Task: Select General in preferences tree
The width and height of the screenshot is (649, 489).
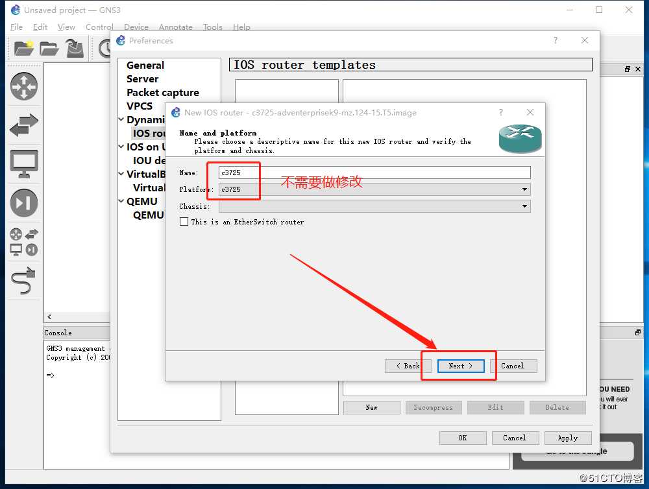Action: (145, 66)
